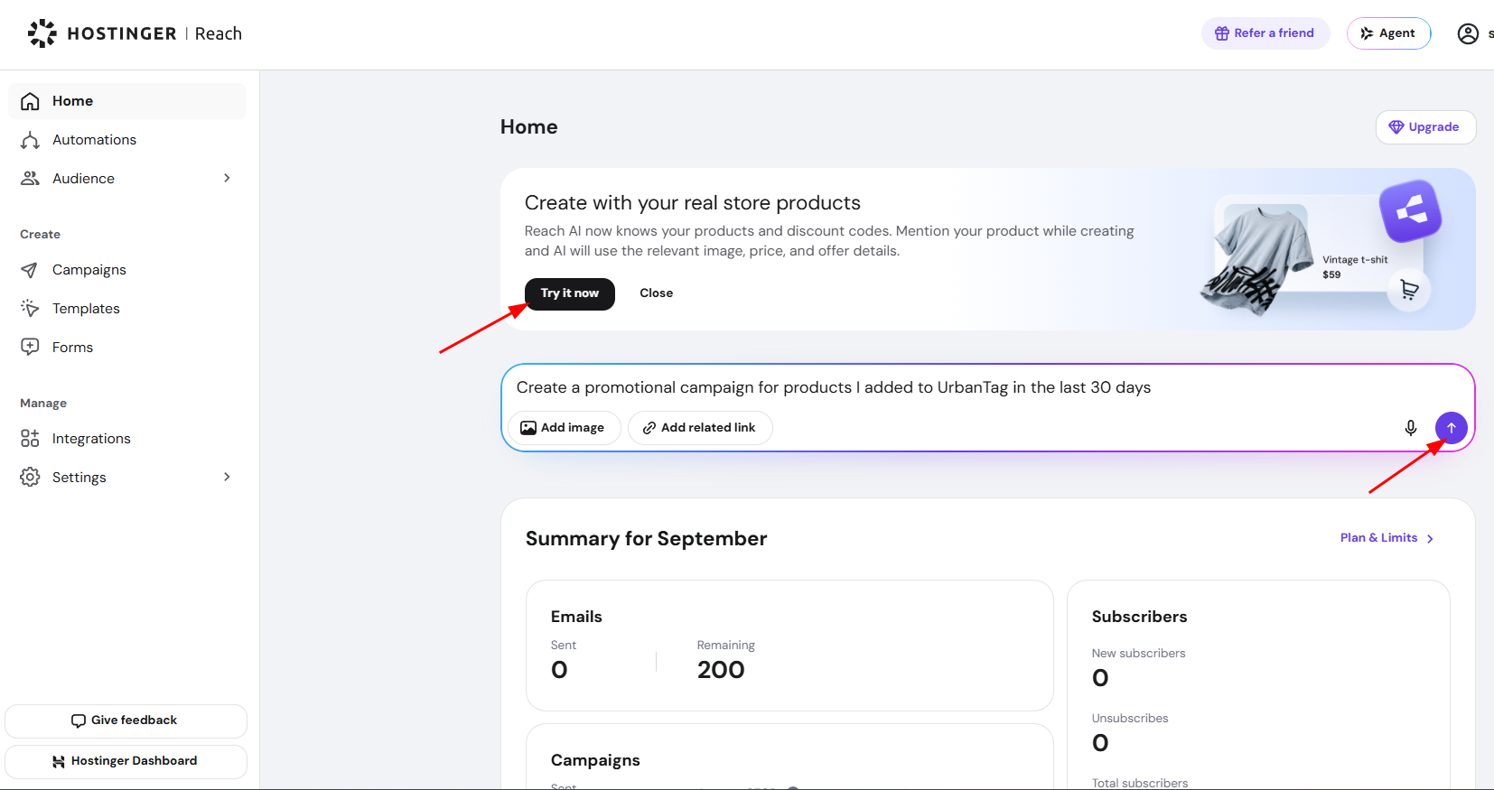Open the user account profile icon
The image size is (1494, 790).
pyautogui.click(x=1469, y=33)
